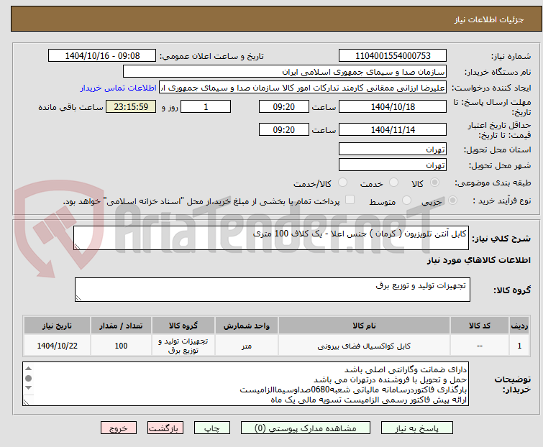Click the تاریخ نیاز column header

click(57, 326)
